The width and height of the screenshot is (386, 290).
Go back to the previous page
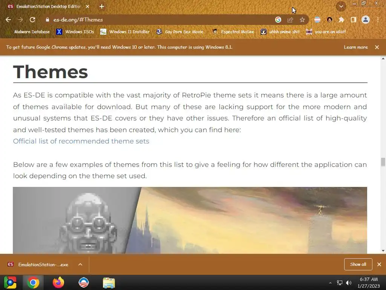coord(8,20)
